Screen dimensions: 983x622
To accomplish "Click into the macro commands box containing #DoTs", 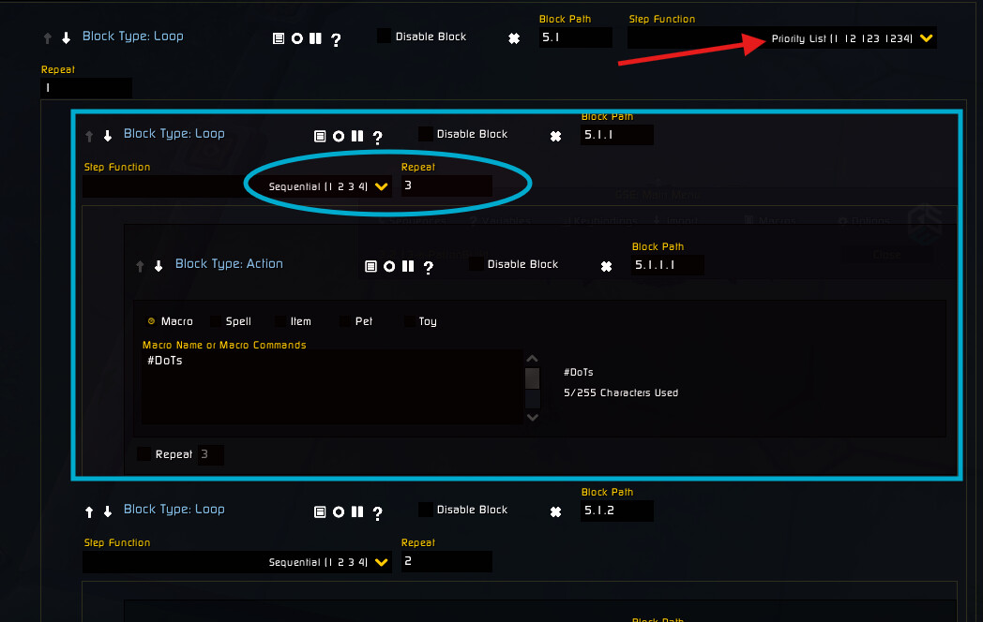I will point(332,387).
